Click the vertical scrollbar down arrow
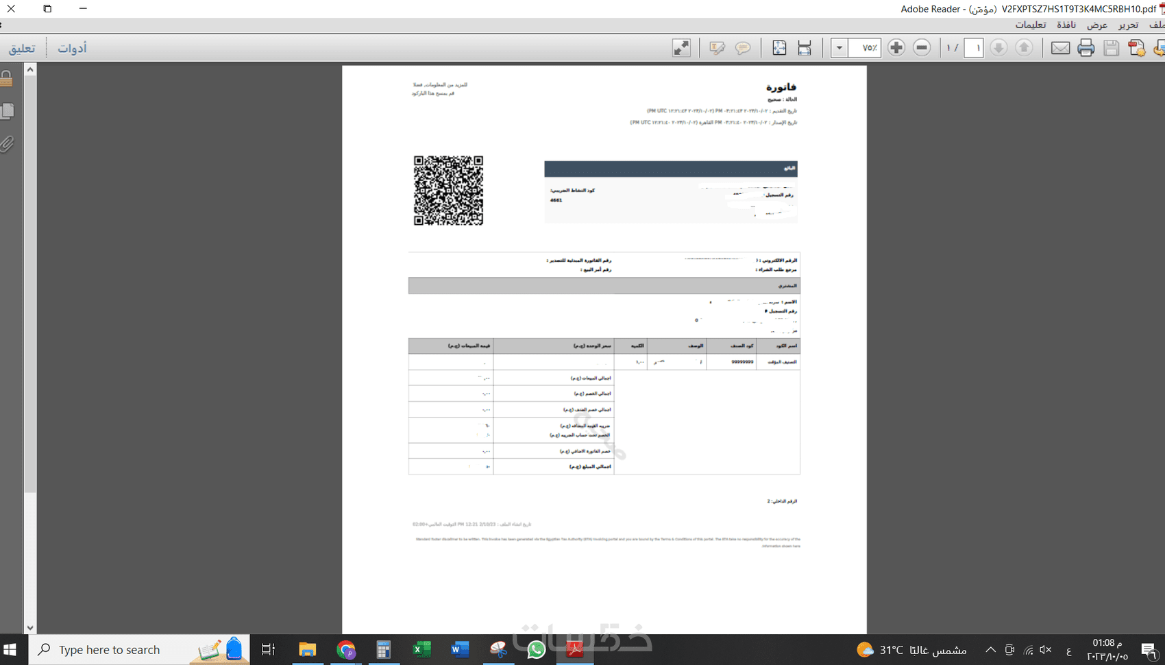The image size is (1165, 665). 30,627
